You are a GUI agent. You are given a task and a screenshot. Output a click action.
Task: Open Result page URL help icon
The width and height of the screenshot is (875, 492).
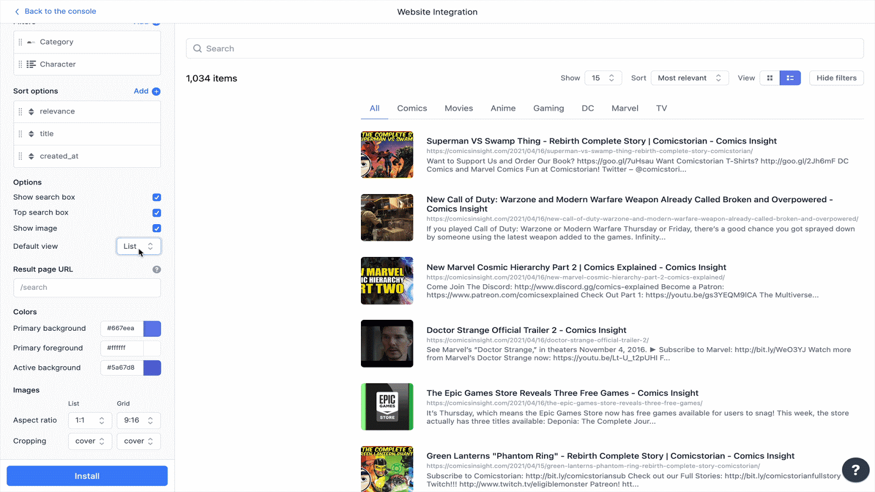click(156, 270)
